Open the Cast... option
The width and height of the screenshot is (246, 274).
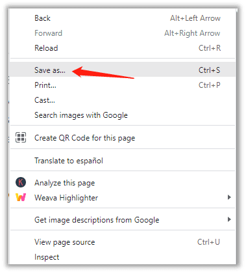coord(123,100)
